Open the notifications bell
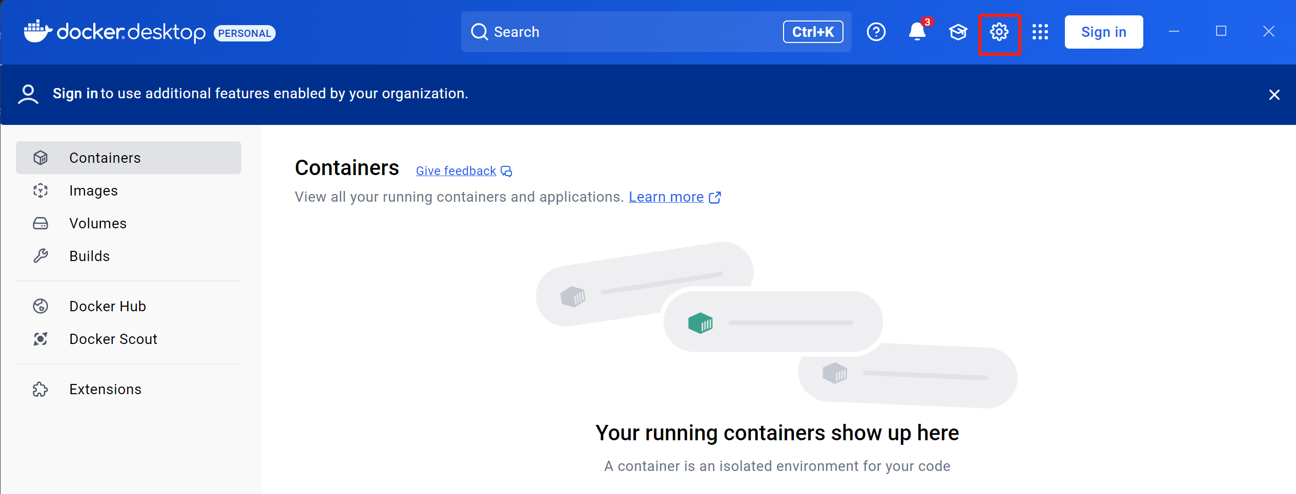This screenshot has width=1296, height=494. pos(917,32)
